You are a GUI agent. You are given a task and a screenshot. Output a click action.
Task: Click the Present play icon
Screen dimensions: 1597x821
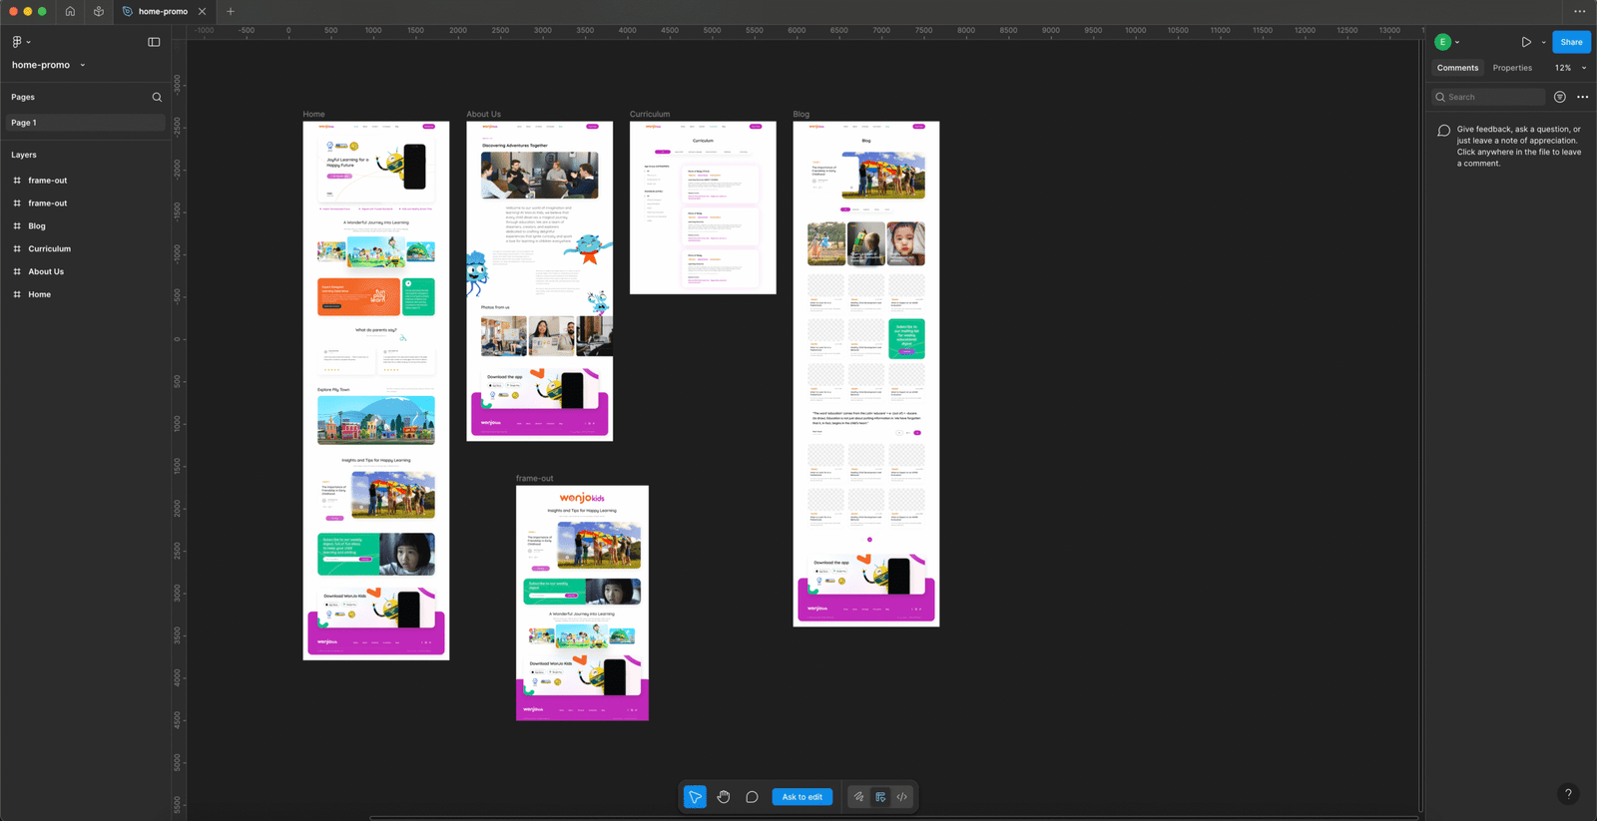tap(1526, 42)
